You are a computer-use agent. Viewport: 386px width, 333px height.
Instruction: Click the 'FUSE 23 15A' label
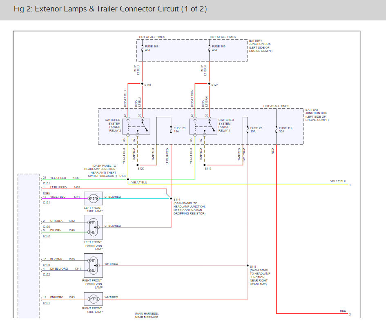[179, 130]
